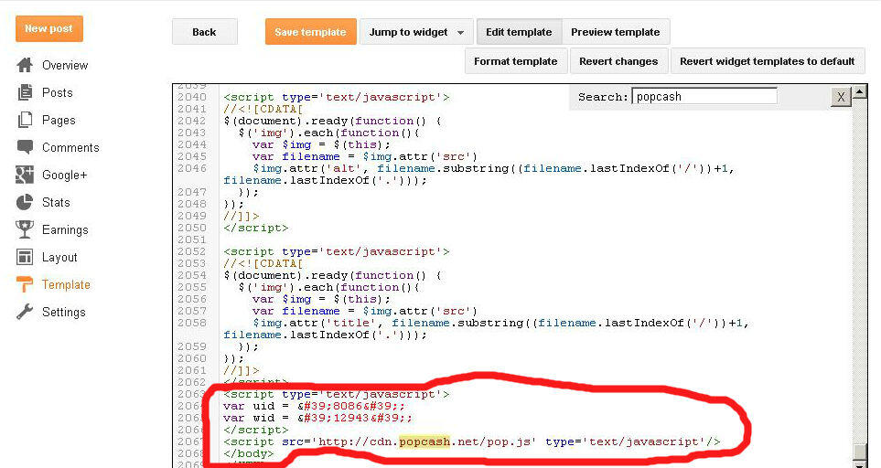
Task: Select the Template menu item
Action: tap(66, 284)
